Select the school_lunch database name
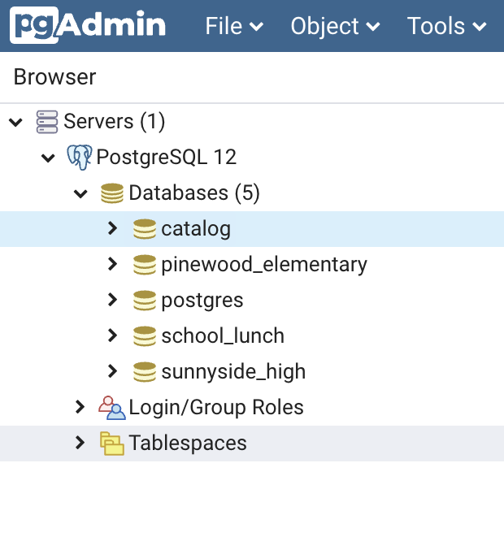The height and width of the screenshot is (541, 504). pyautogui.click(x=223, y=335)
